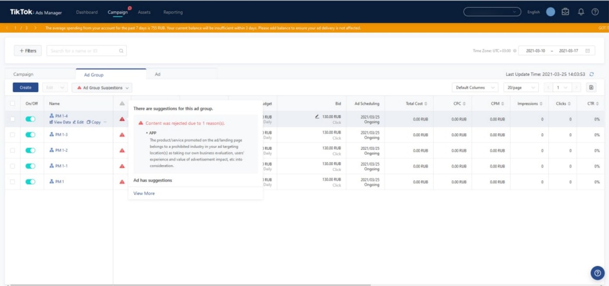Click the red warning icon for PM 1-2

point(122,150)
